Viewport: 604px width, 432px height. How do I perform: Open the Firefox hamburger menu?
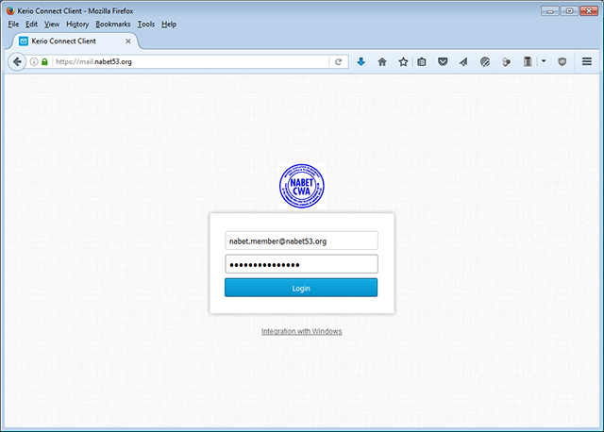587,61
